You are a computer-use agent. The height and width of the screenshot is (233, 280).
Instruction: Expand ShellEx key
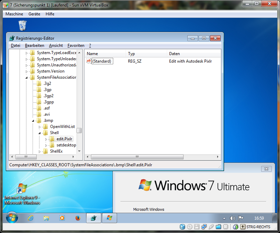[40, 152]
